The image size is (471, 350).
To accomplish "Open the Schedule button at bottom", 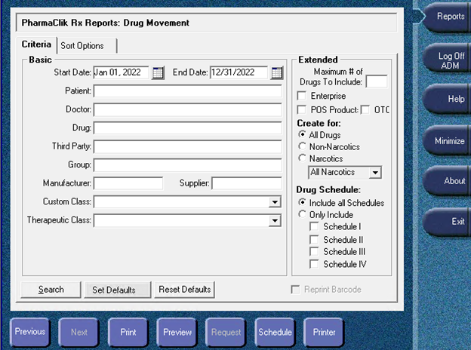I will click(x=275, y=332).
